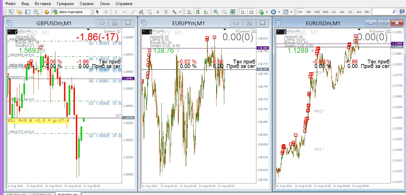Tile chart windows icon

[233, 12]
